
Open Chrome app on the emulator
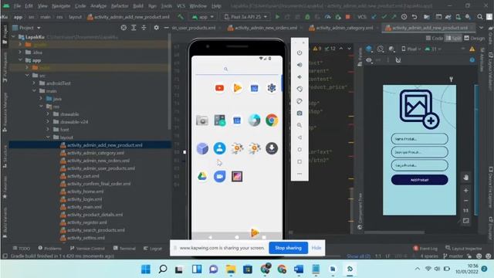(272, 120)
